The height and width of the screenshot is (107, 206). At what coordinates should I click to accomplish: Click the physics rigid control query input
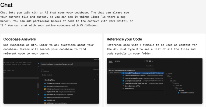pyautogui.click(x=69, y=64)
